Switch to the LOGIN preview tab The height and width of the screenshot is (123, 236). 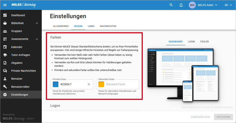[191, 42]
